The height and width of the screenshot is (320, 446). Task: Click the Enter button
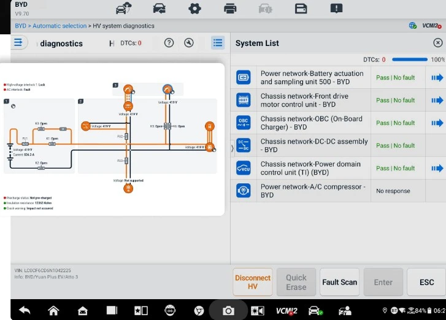point(383,282)
